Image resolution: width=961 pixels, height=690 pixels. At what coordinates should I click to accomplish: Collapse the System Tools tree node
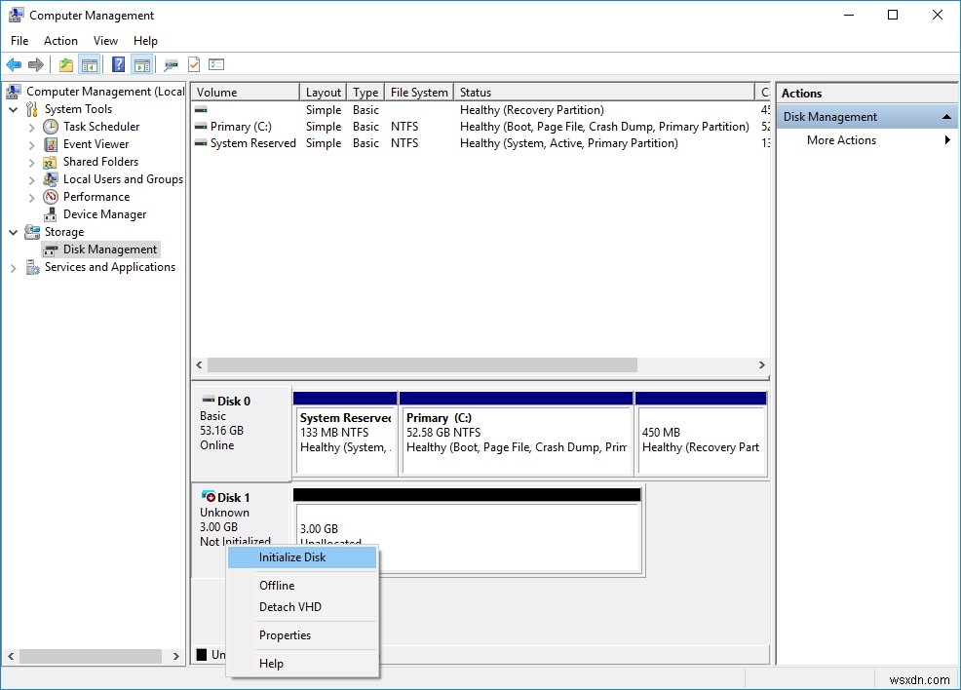point(13,110)
